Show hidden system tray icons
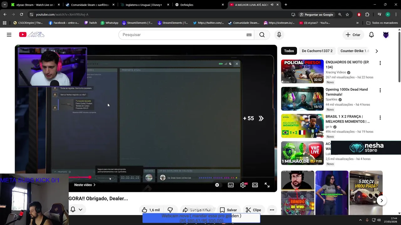Image resolution: width=401 pixels, height=225 pixels. pyautogui.click(x=360, y=220)
